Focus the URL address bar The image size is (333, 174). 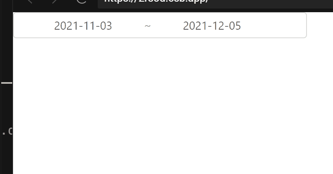point(215,3)
